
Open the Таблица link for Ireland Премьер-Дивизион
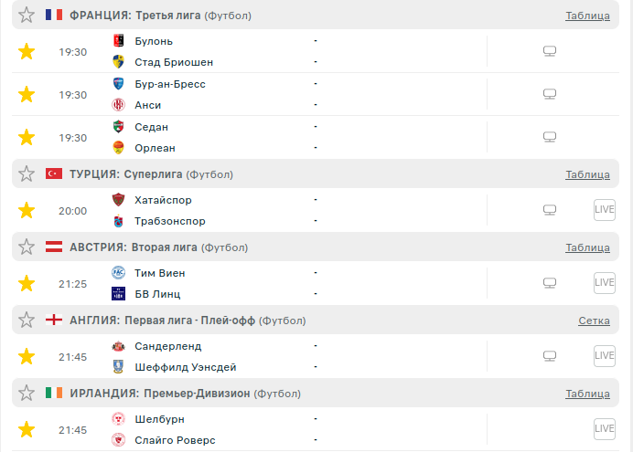click(587, 394)
